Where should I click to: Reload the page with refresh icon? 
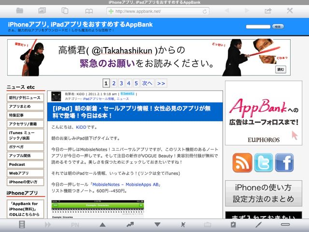click(205, 12)
